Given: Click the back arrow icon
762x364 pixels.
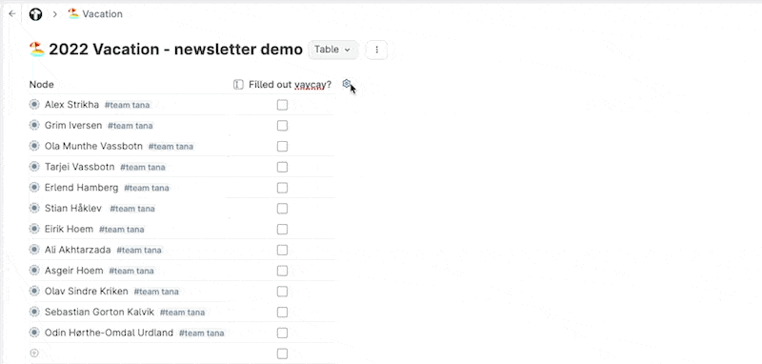Looking at the screenshot, I should coord(12,14).
